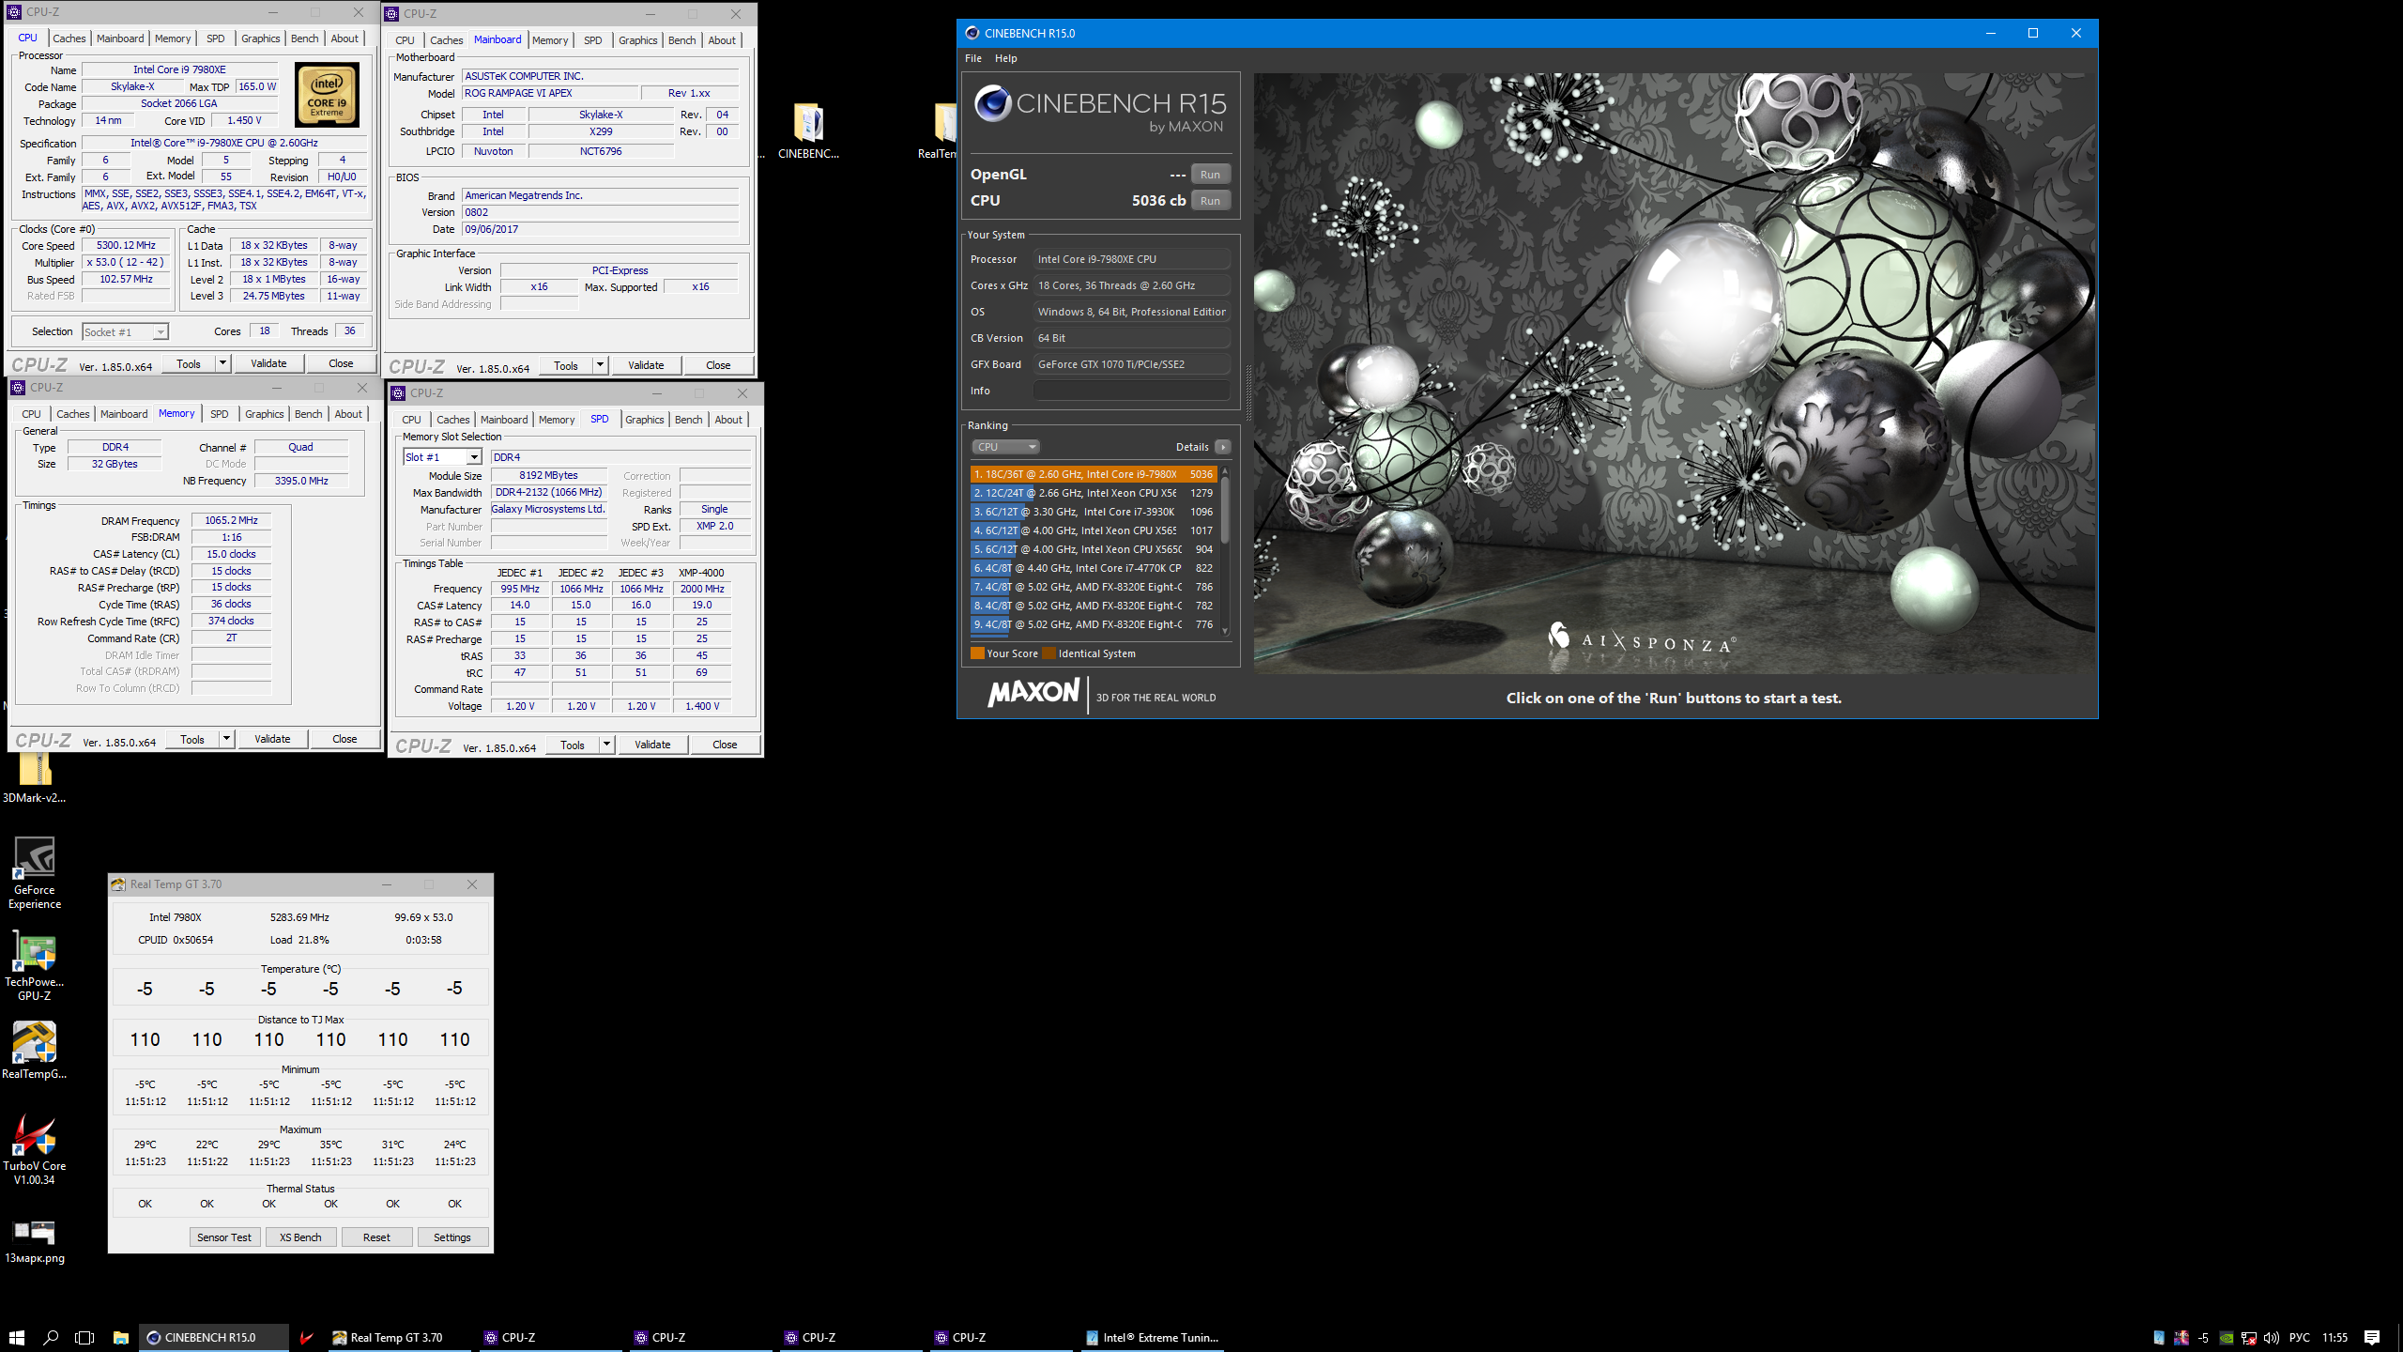2403x1352 pixels.
Task: Switch to Real Temp GT 3.70 taskbar item
Action: tap(399, 1337)
